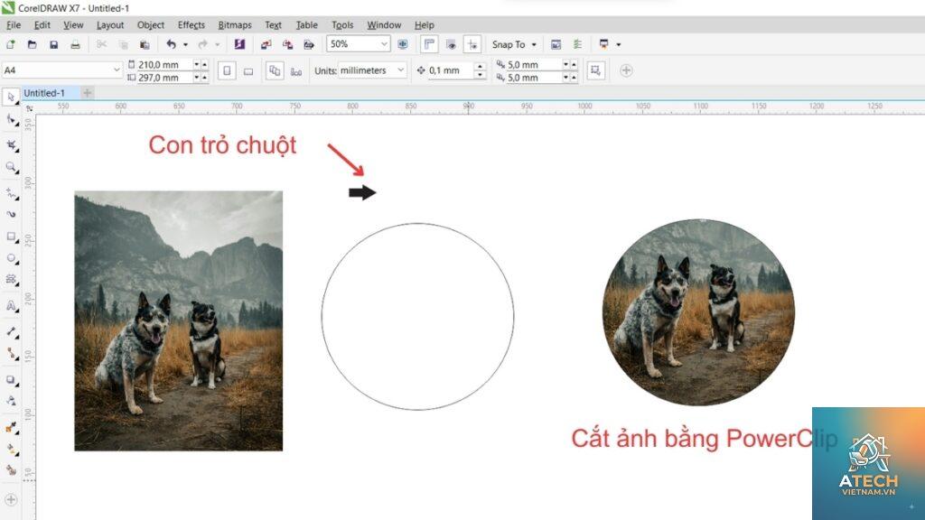
Task: Toggle Show rulers button
Action: pos(429,44)
